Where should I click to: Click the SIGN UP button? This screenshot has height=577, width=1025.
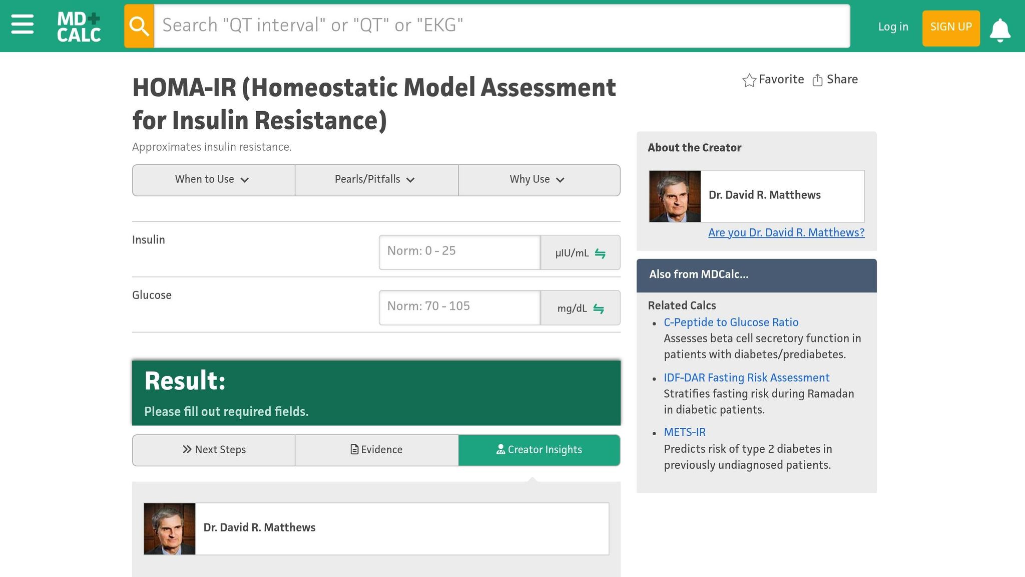(x=950, y=28)
